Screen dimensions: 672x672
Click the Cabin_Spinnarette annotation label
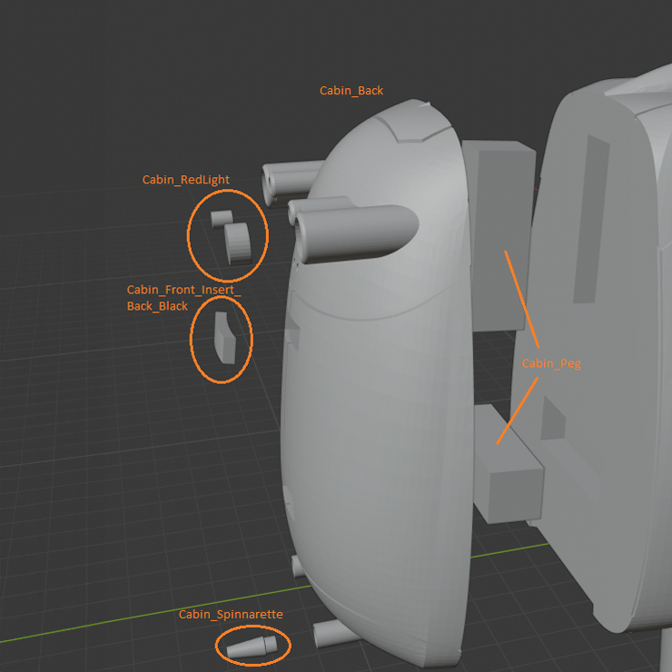pyautogui.click(x=231, y=614)
